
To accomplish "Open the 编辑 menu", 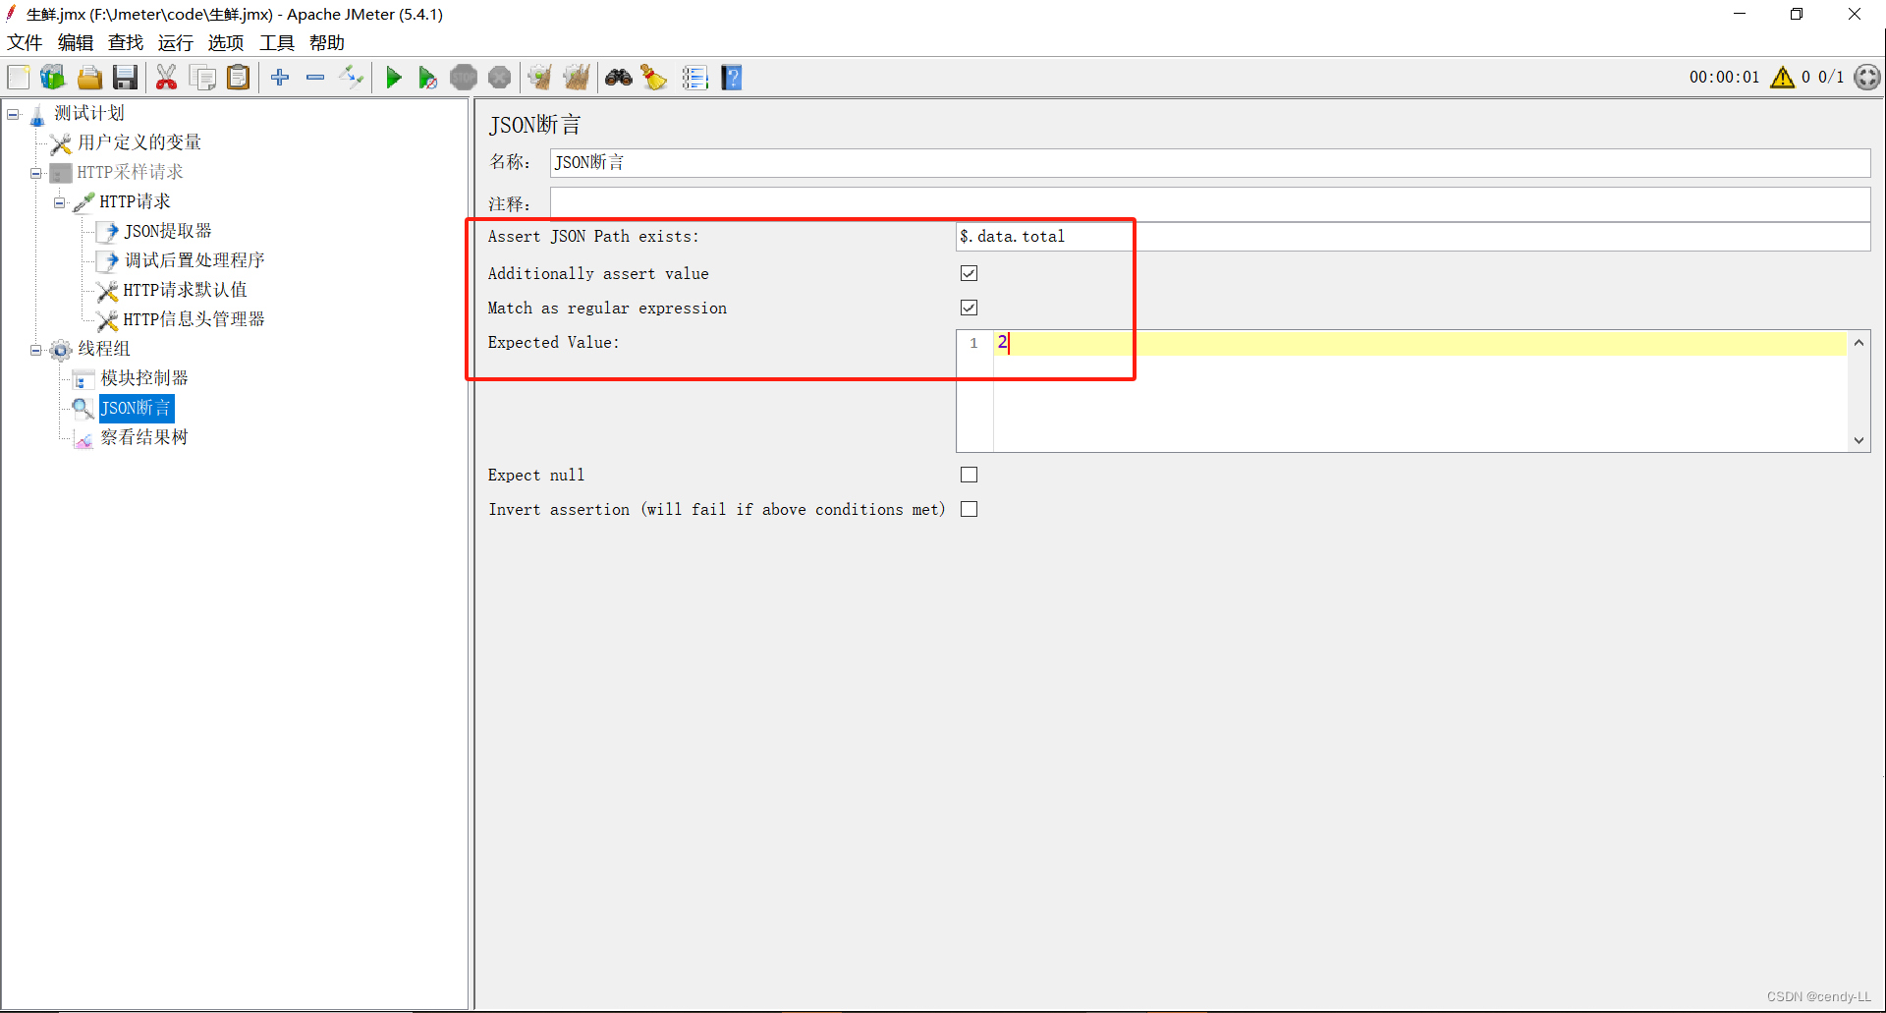I will pyautogui.click(x=75, y=43).
